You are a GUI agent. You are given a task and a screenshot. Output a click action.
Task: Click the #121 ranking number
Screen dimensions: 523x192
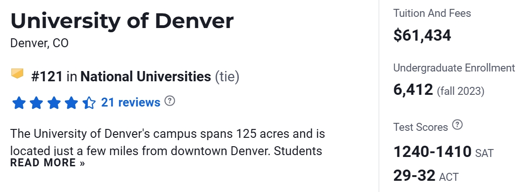(47, 76)
